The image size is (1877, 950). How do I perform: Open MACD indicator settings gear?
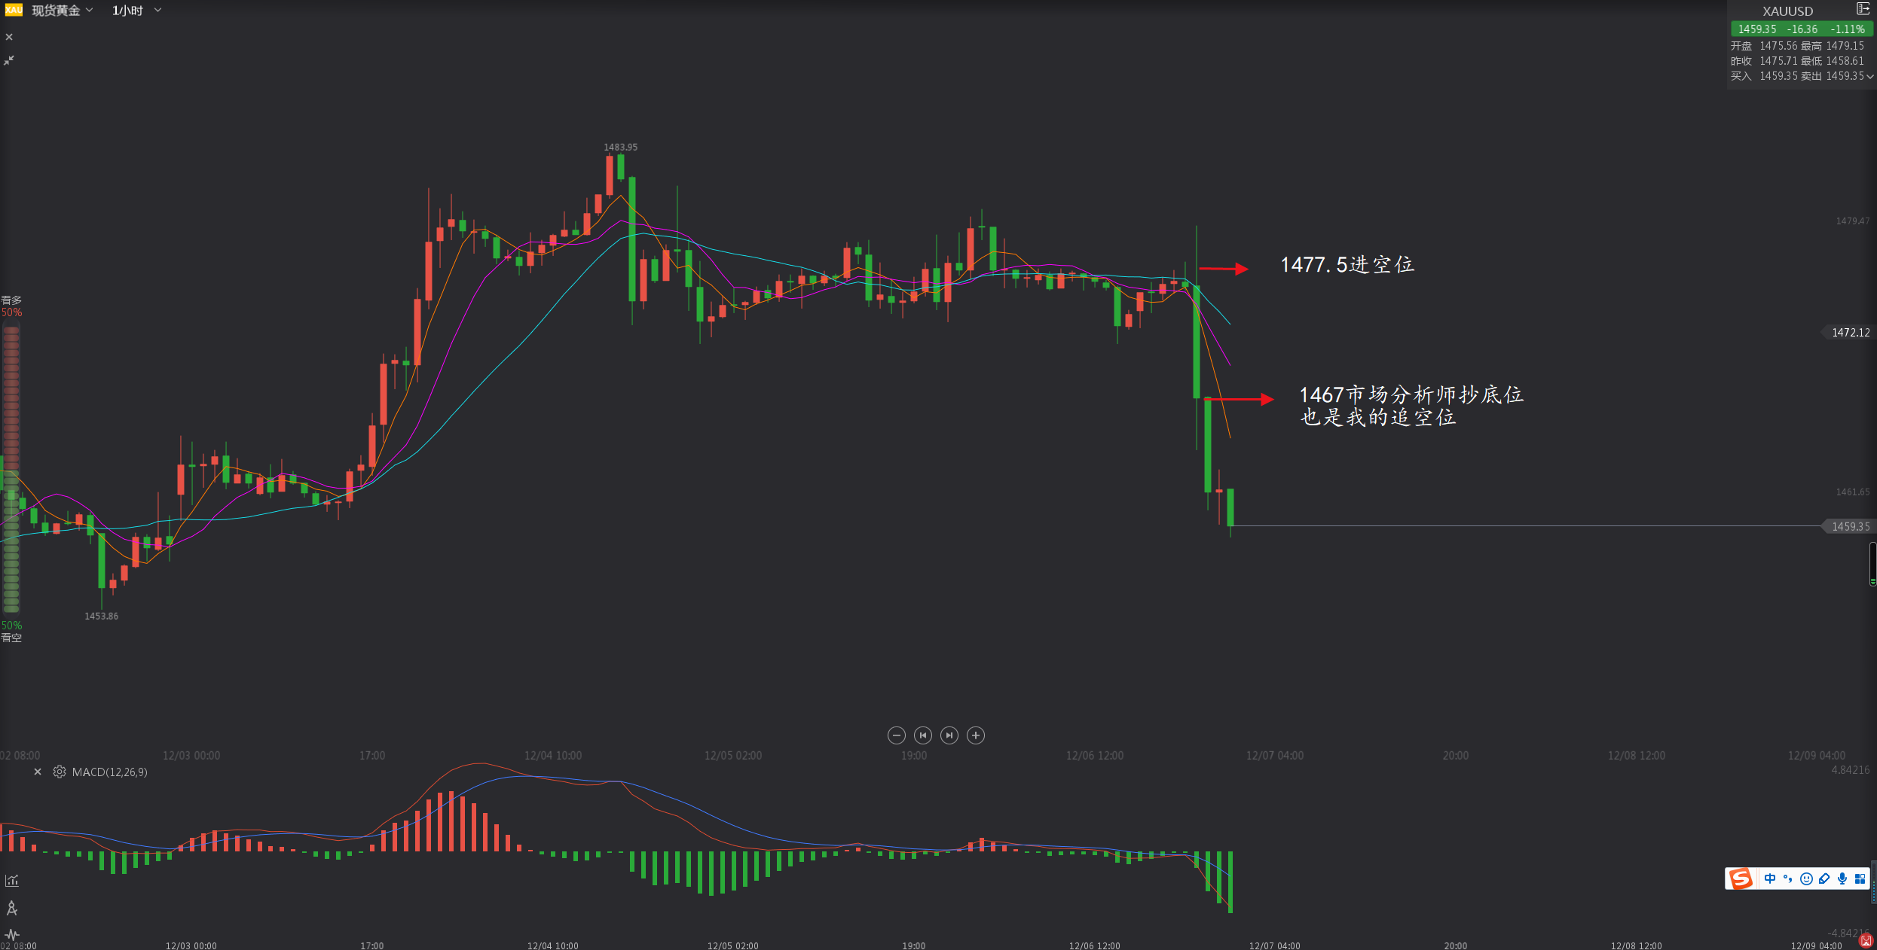60,772
